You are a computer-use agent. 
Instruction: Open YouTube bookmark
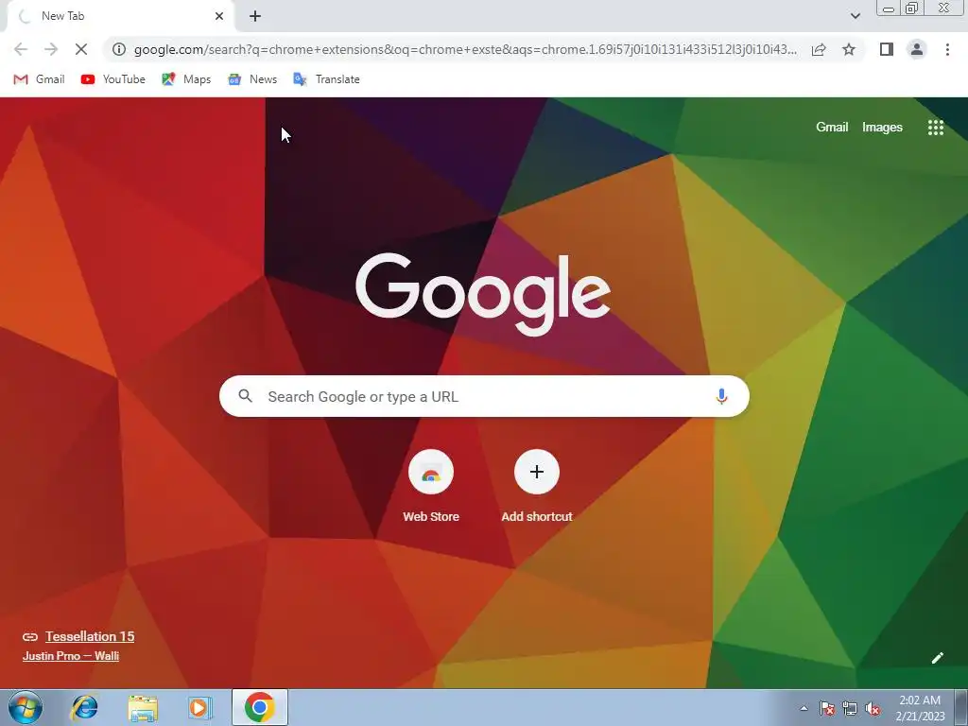click(113, 79)
